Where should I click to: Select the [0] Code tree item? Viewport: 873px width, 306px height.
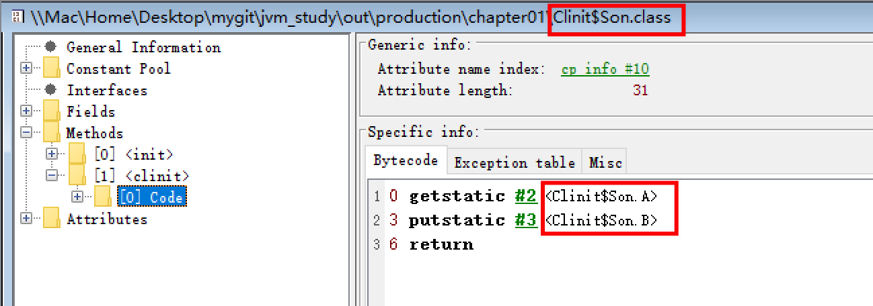pyautogui.click(x=151, y=197)
